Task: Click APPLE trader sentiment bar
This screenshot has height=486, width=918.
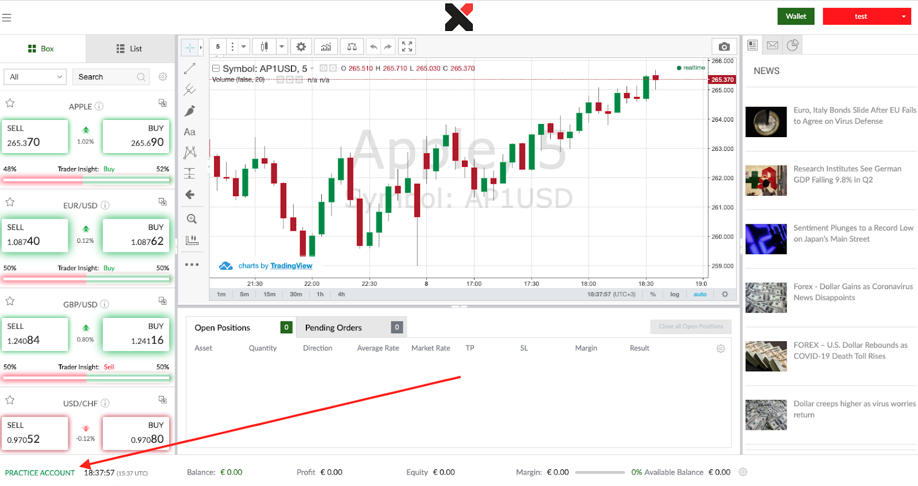Action: coord(86,180)
